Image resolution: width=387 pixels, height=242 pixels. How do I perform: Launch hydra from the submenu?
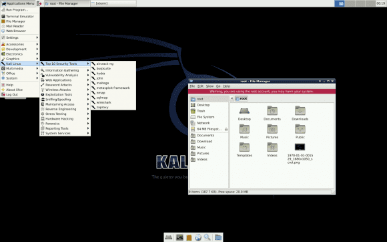pyautogui.click(x=113, y=74)
